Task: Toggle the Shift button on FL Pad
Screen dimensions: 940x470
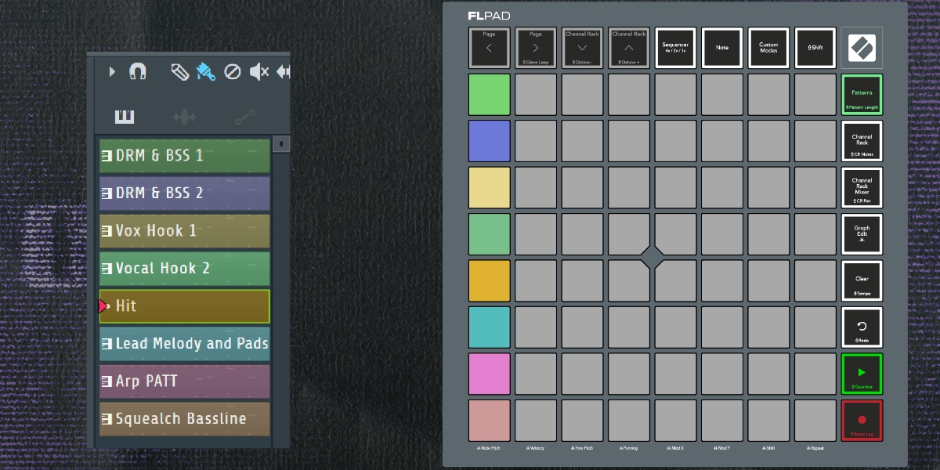Action: point(815,48)
